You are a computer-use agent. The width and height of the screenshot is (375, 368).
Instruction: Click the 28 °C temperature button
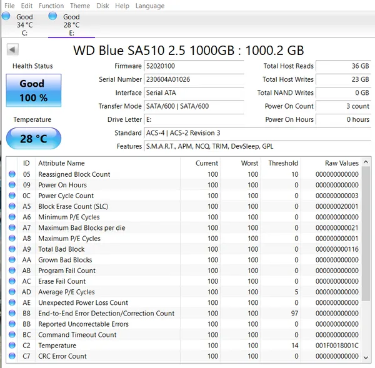coord(34,139)
